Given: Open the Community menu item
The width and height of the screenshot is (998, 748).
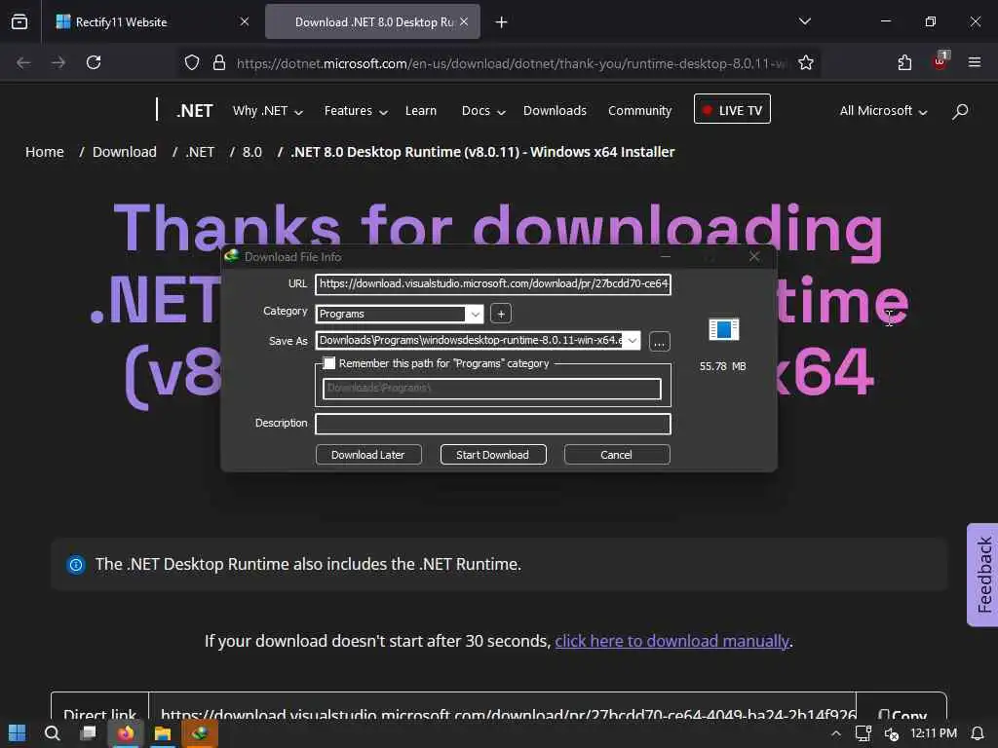Looking at the screenshot, I should tap(639, 111).
